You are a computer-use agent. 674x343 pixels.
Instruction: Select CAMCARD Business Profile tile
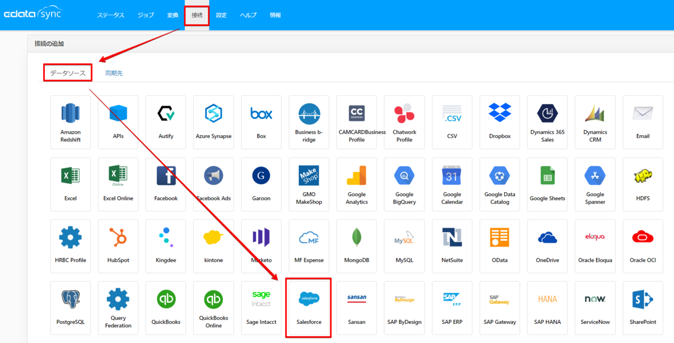(x=357, y=122)
